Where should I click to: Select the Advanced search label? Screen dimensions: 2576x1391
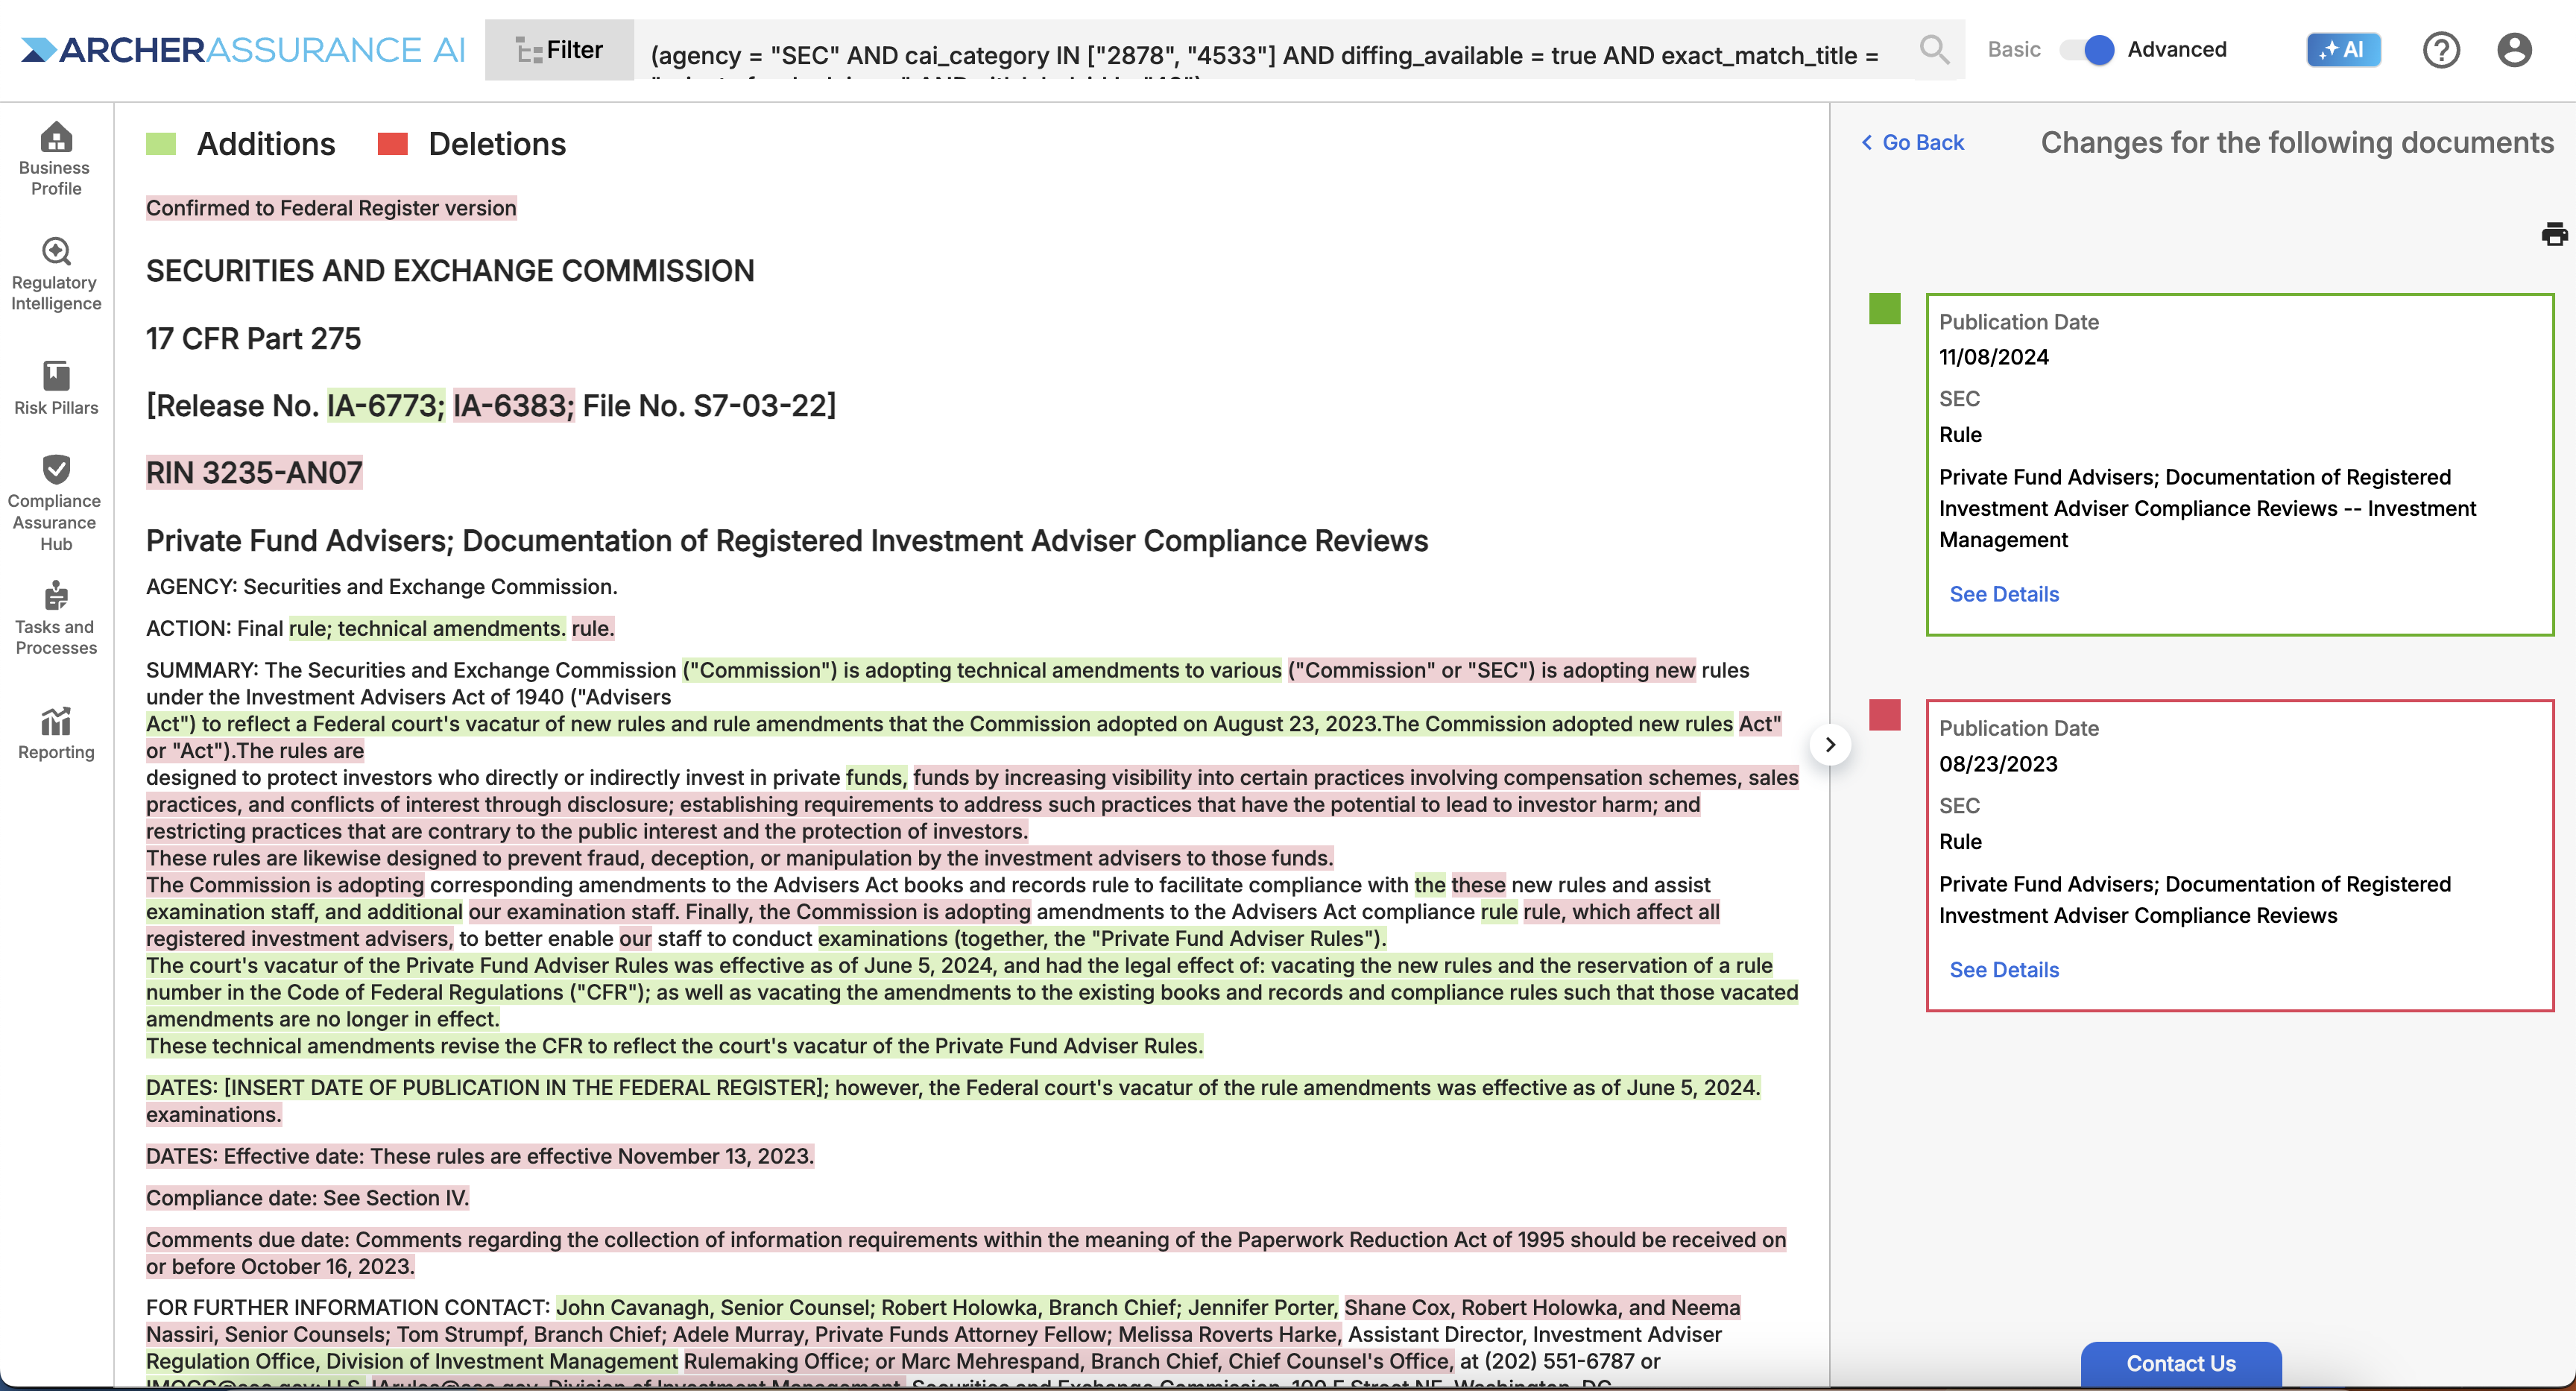pos(2176,49)
